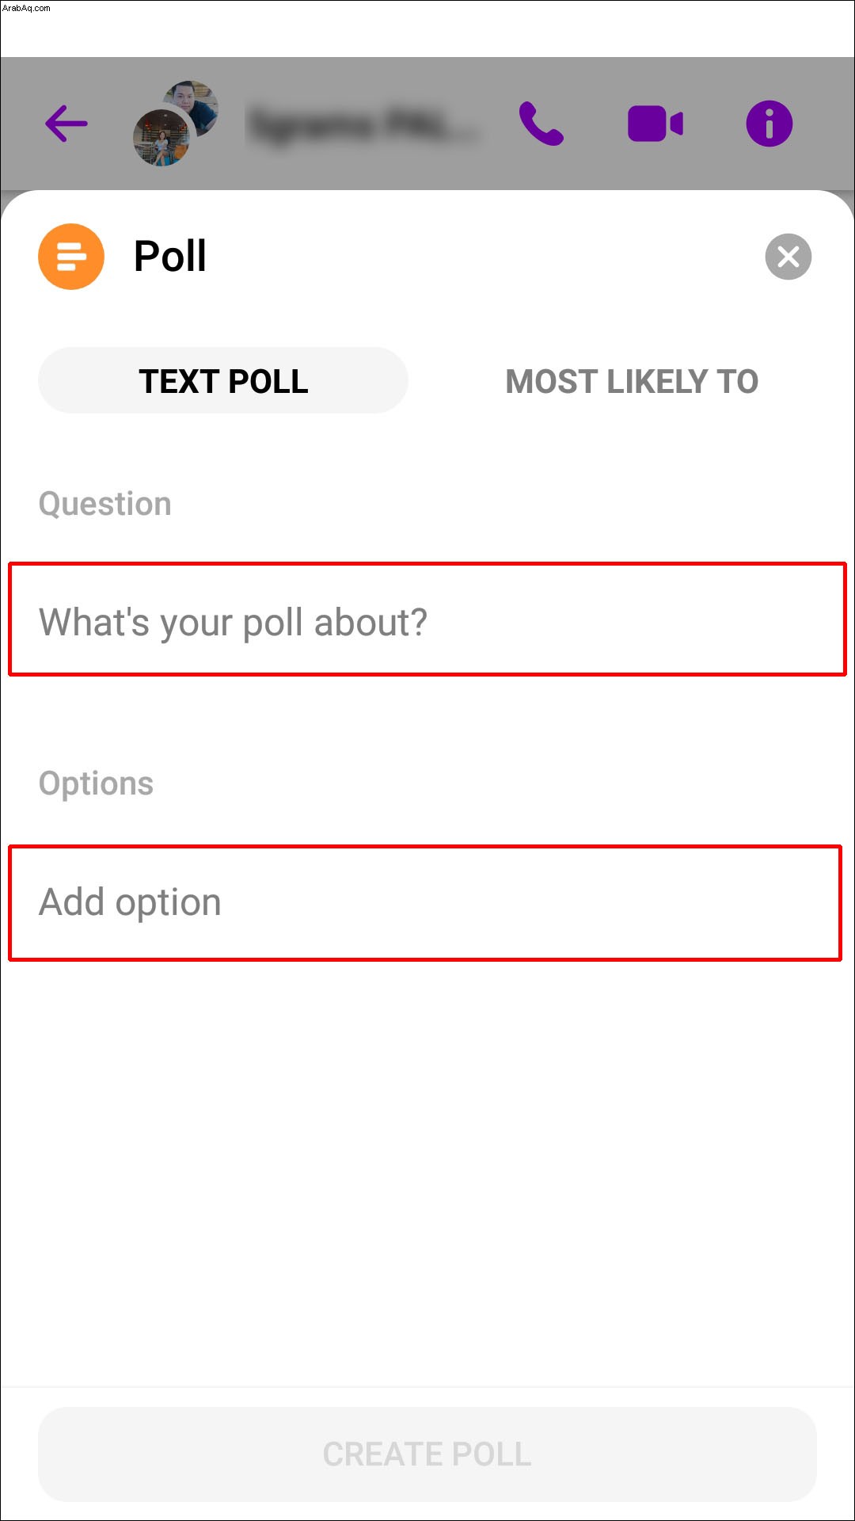Viewport: 855px width, 1521px height.
Task: Start a video call with the camera icon
Action: tap(655, 124)
